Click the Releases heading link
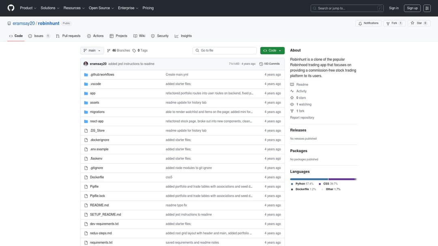 (298, 130)
